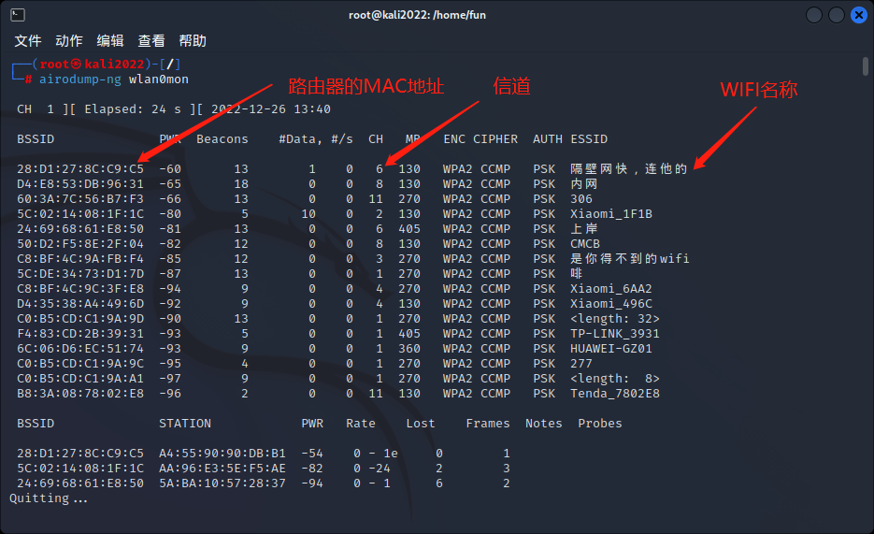Click BSSID 50:D2:F5:8E:2F:04
The height and width of the screenshot is (534, 874).
pyautogui.click(x=80, y=244)
